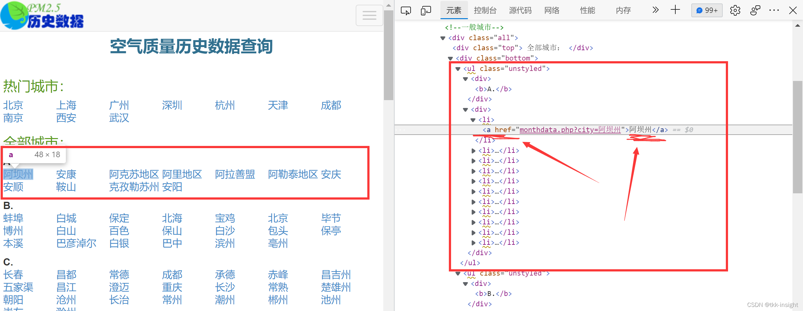Open the 巴彦淖尔 city link
Viewport: 803px width, 311px height.
click(x=76, y=243)
